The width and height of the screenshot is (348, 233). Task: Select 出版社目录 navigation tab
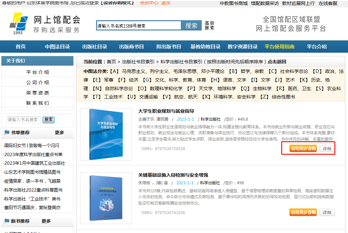[x=95, y=47]
